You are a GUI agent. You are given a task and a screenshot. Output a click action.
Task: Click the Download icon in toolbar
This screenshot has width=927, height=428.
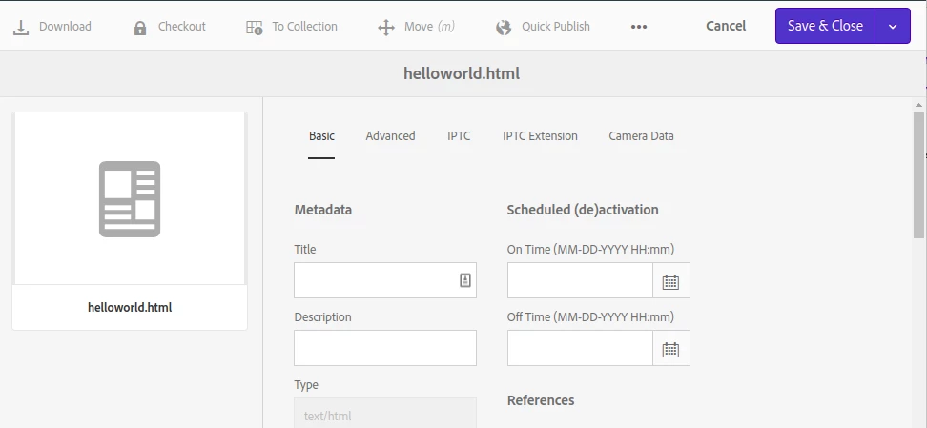20,27
